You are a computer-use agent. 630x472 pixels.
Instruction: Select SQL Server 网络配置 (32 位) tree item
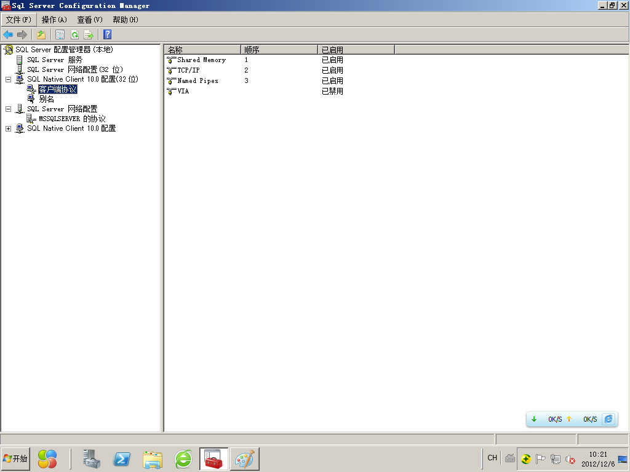(74, 69)
